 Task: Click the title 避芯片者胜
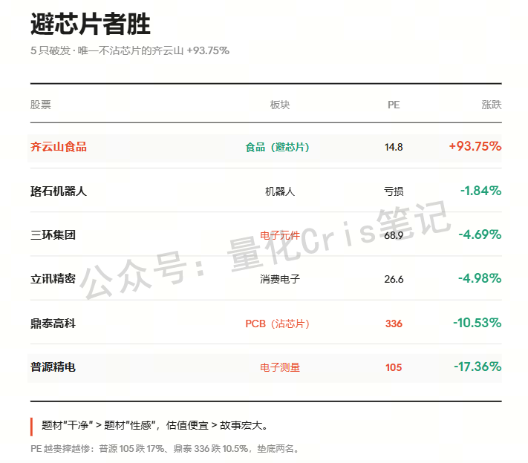coord(91,24)
